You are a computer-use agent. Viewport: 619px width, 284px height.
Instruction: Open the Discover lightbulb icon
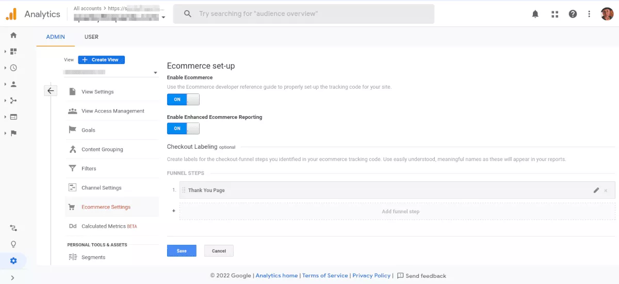point(13,244)
